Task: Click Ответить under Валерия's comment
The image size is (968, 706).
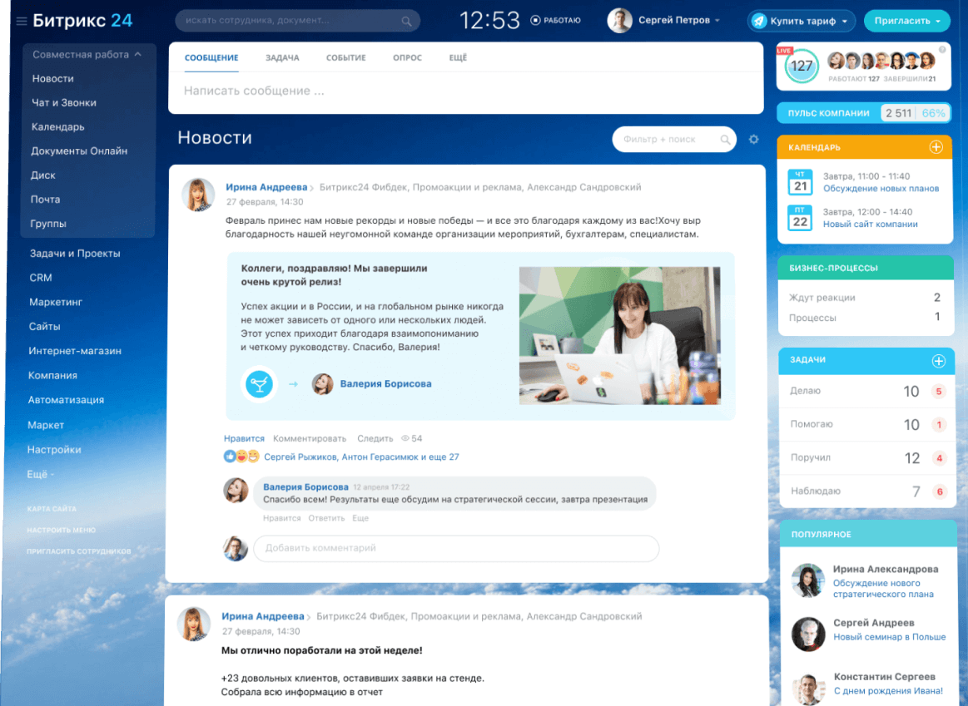Action: coord(326,518)
